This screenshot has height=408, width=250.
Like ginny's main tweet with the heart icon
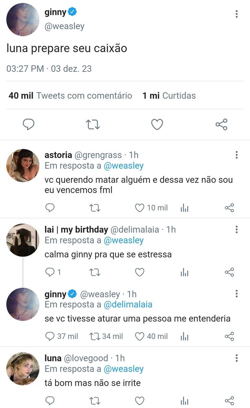157,124
